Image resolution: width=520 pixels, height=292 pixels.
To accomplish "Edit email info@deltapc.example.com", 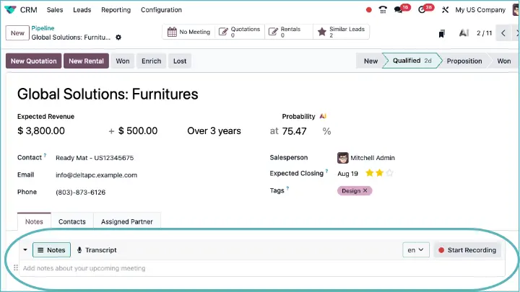I will coord(96,175).
